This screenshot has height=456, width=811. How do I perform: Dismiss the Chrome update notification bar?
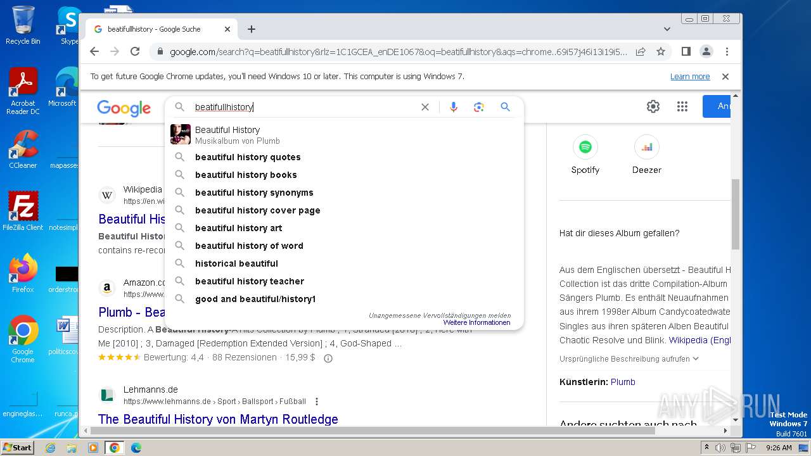click(x=725, y=77)
